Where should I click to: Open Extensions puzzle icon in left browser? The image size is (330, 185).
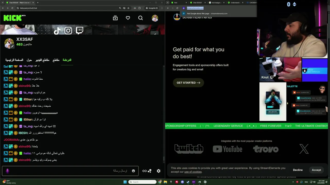[139, 8]
